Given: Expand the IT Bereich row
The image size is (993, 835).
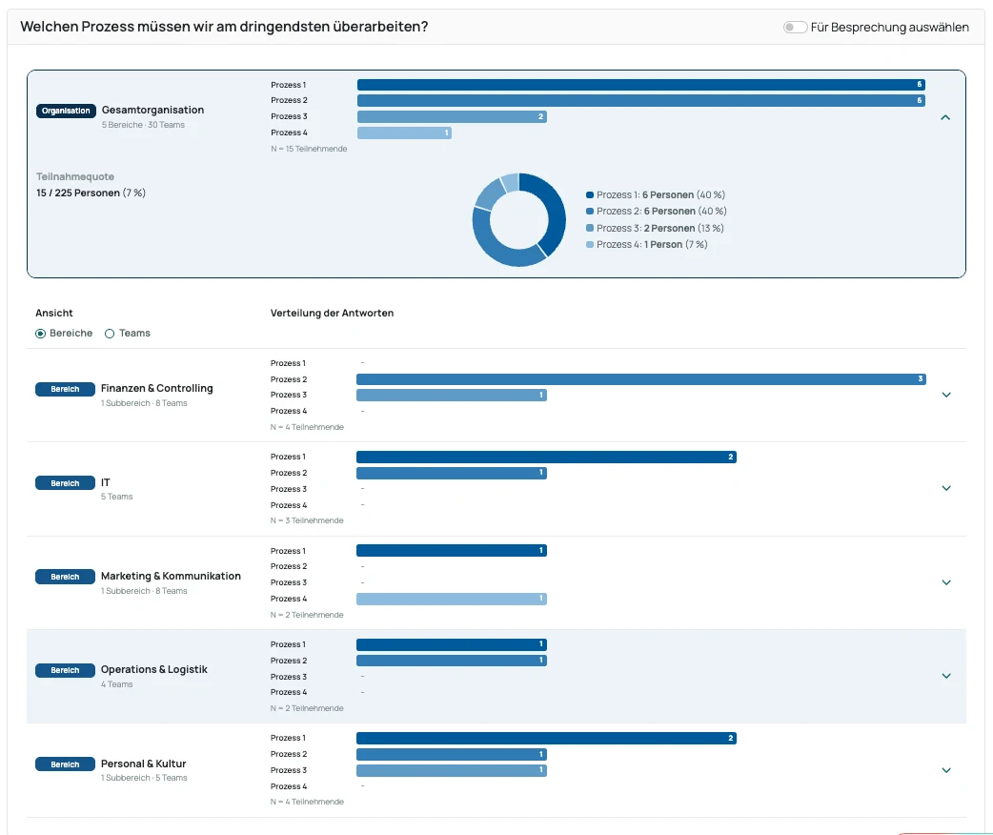Looking at the screenshot, I should tap(946, 488).
